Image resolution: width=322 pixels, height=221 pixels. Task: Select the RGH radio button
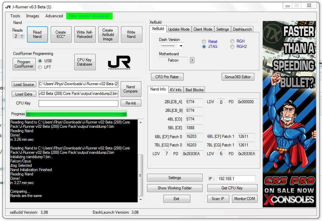click(232, 41)
